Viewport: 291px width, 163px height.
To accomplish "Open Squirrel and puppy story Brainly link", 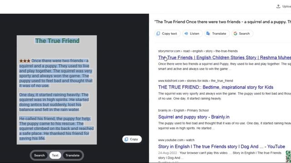I will [x=194, y=117].
